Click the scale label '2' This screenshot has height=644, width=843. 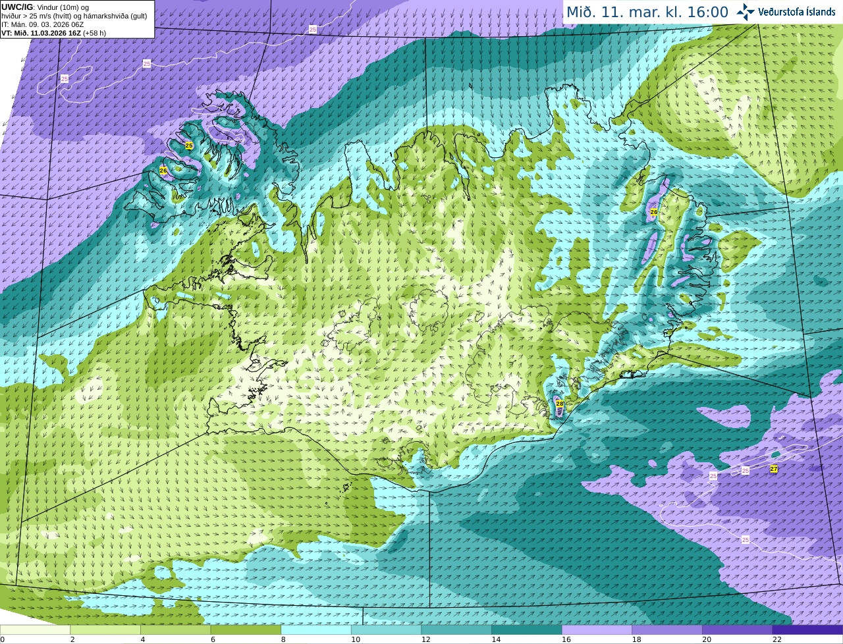(72, 639)
